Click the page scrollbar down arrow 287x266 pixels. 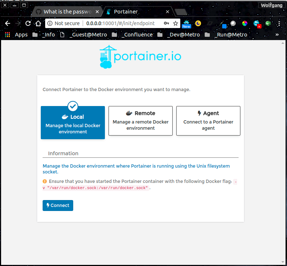pos(283,262)
